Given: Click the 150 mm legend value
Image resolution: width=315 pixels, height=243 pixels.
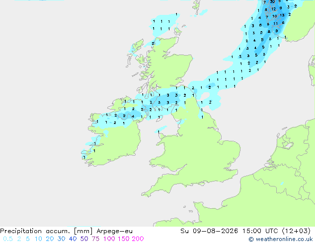Looking at the screenshot, I should coord(124,239).
